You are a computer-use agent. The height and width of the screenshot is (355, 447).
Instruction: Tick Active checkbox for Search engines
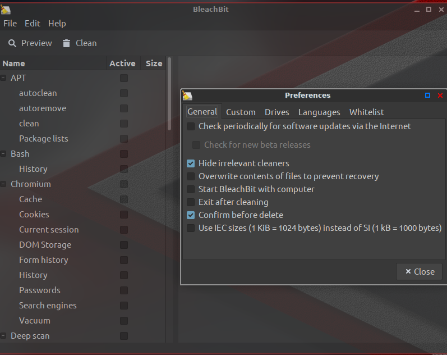[124, 306]
